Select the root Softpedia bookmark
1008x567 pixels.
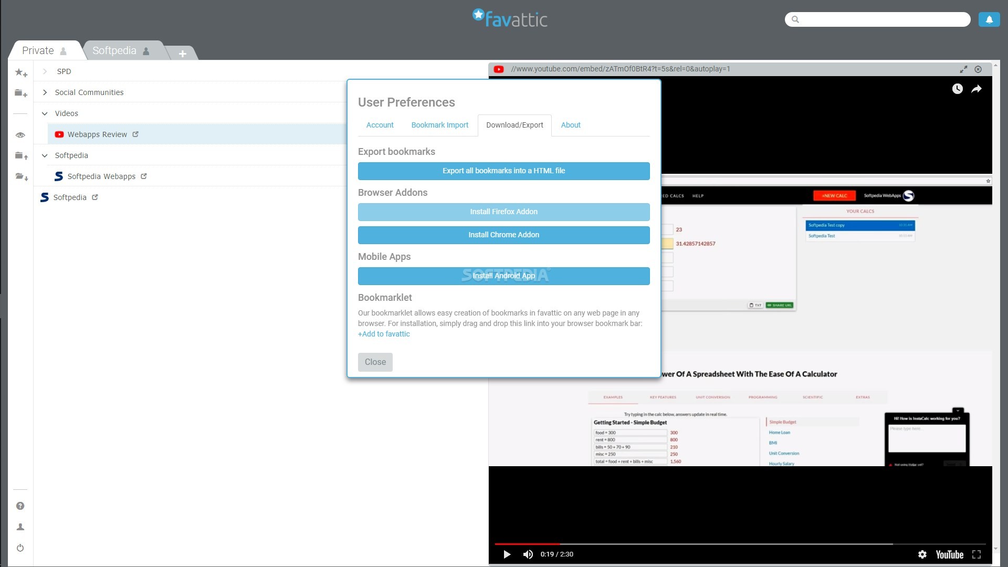(x=70, y=197)
